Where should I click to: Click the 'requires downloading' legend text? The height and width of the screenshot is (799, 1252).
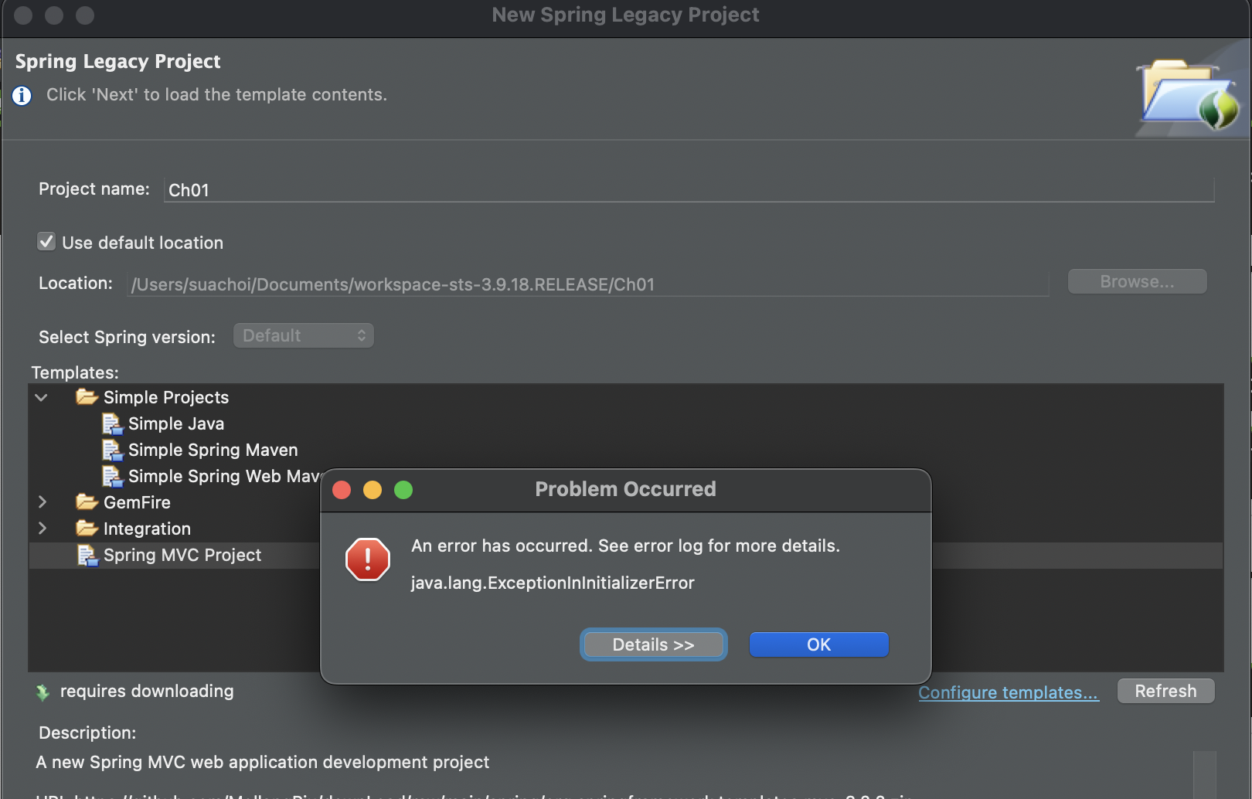[x=147, y=691]
